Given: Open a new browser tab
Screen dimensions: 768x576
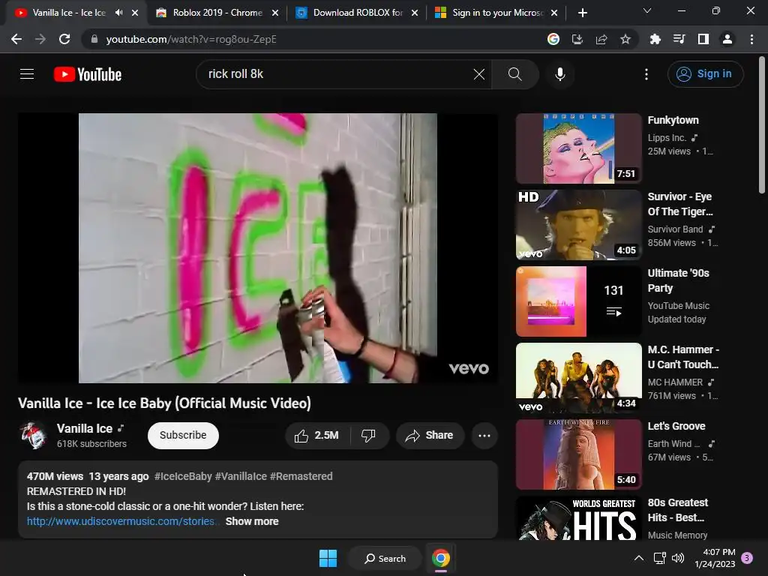Looking at the screenshot, I should pos(582,13).
